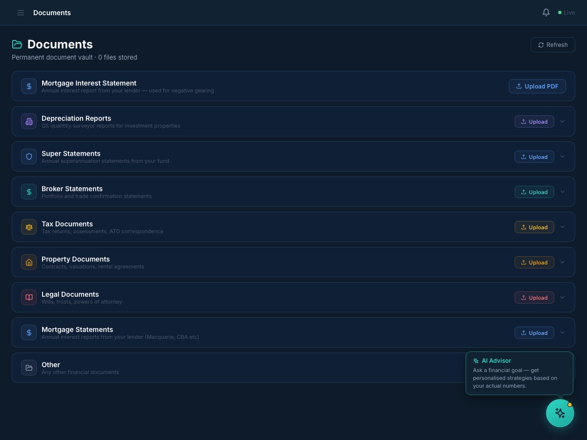
Task: Open the hamburger navigation menu
Action: (21, 12)
